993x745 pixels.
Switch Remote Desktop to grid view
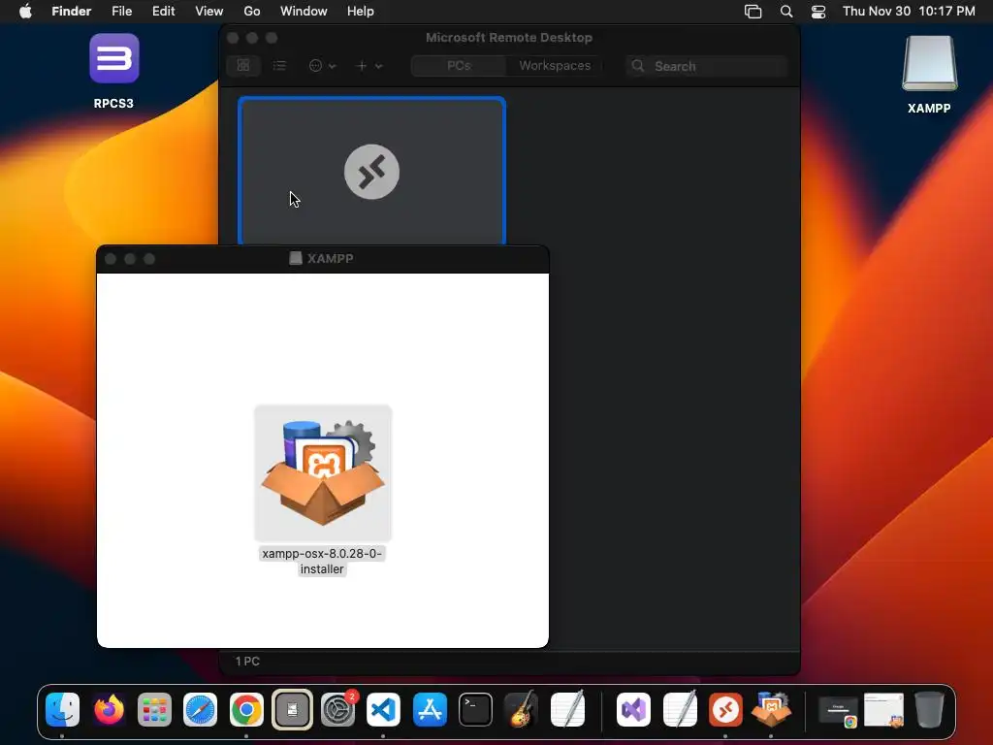coord(243,66)
